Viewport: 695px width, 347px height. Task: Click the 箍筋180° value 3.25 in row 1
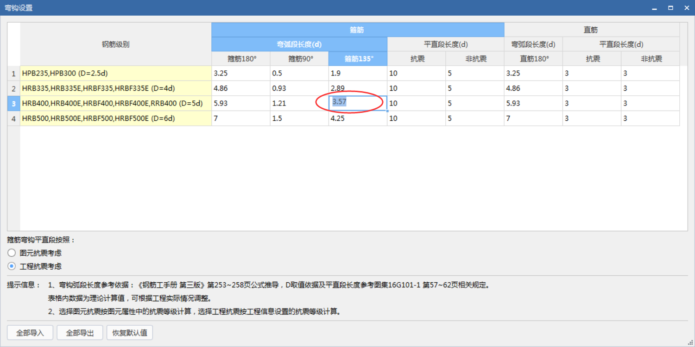(x=241, y=74)
